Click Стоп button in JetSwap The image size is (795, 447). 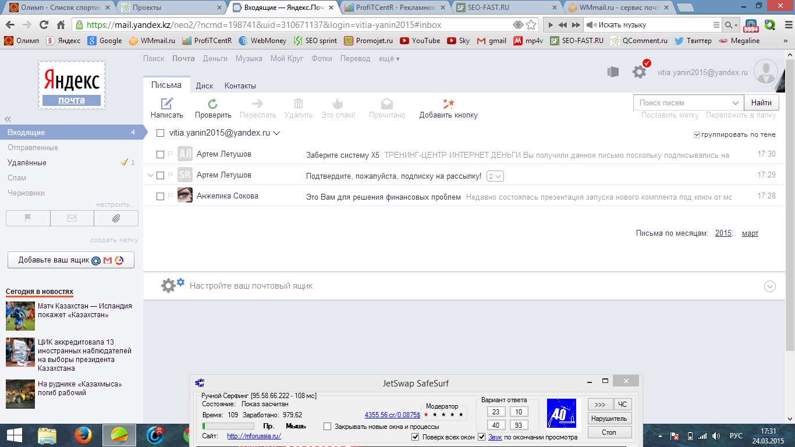pyautogui.click(x=609, y=432)
